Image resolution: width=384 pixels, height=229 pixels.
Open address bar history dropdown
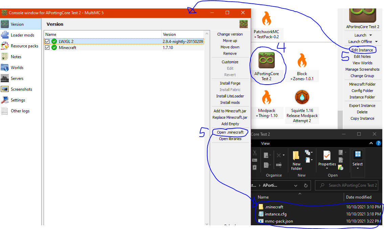pos(296,185)
